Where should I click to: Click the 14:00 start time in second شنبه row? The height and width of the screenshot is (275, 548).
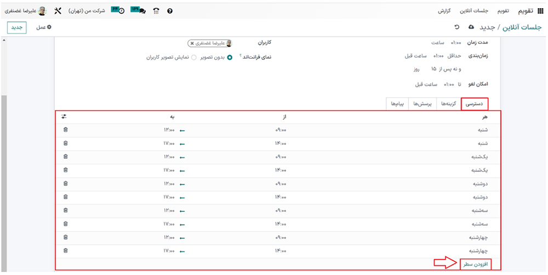coord(281,143)
